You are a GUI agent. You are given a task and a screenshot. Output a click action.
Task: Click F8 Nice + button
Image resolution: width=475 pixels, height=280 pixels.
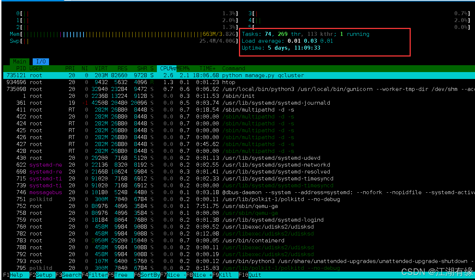tap(199, 275)
